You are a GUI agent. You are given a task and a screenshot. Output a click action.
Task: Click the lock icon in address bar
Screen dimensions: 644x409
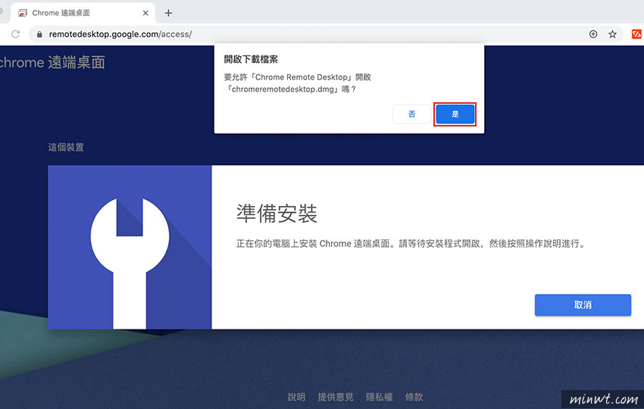tap(39, 34)
